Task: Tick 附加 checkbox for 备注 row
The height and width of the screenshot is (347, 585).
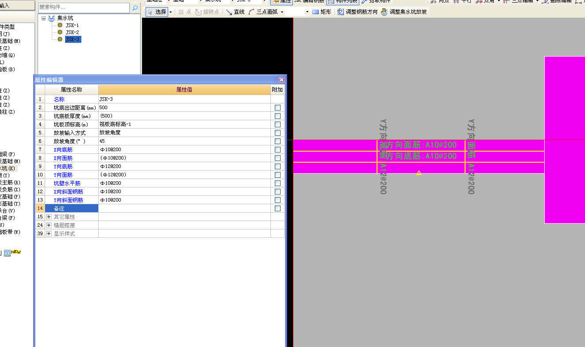Action: point(277,208)
